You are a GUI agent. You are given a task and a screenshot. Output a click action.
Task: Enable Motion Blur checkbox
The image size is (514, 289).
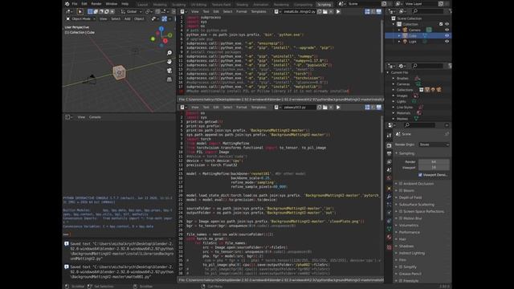(401, 218)
